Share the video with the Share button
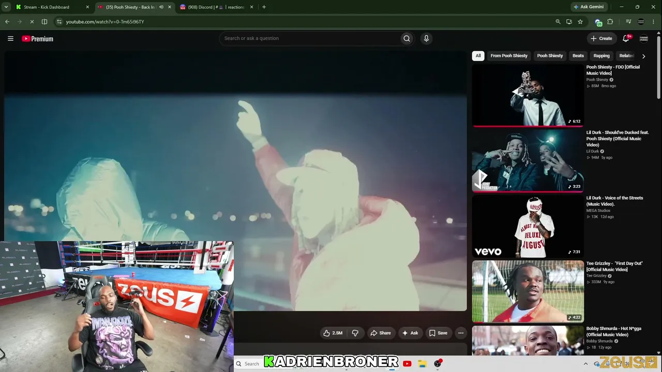The width and height of the screenshot is (662, 372). pyautogui.click(x=381, y=333)
